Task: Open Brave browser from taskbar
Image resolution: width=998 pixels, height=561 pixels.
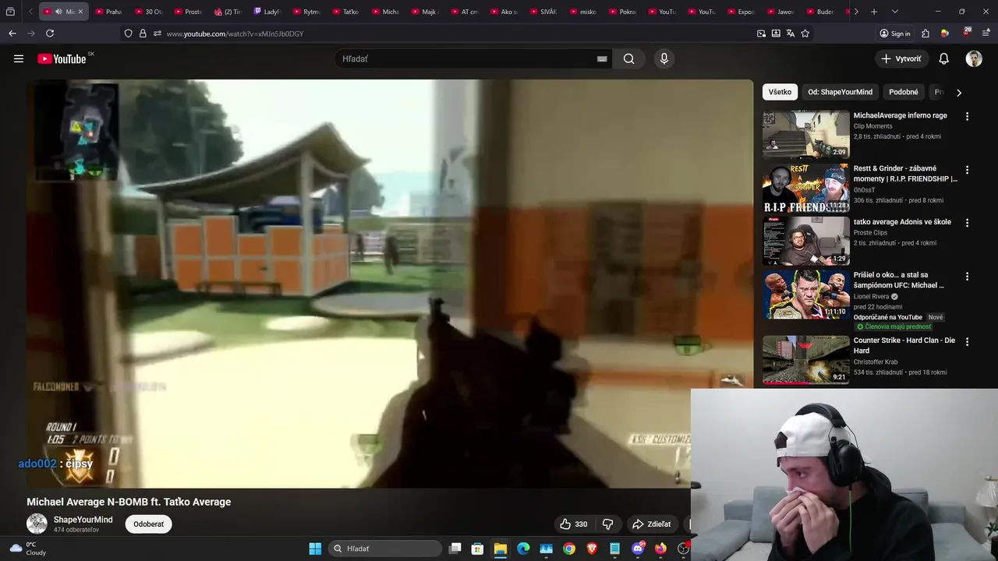Action: tap(592, 549)
